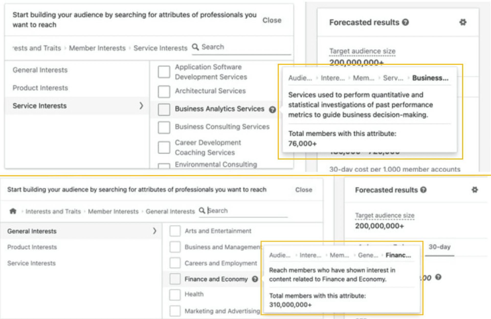Close the bottom audience attribute panel
491x319 pixels.
point(304,190)
